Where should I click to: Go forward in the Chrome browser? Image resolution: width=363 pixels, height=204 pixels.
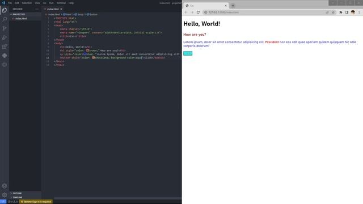point(192,12)
